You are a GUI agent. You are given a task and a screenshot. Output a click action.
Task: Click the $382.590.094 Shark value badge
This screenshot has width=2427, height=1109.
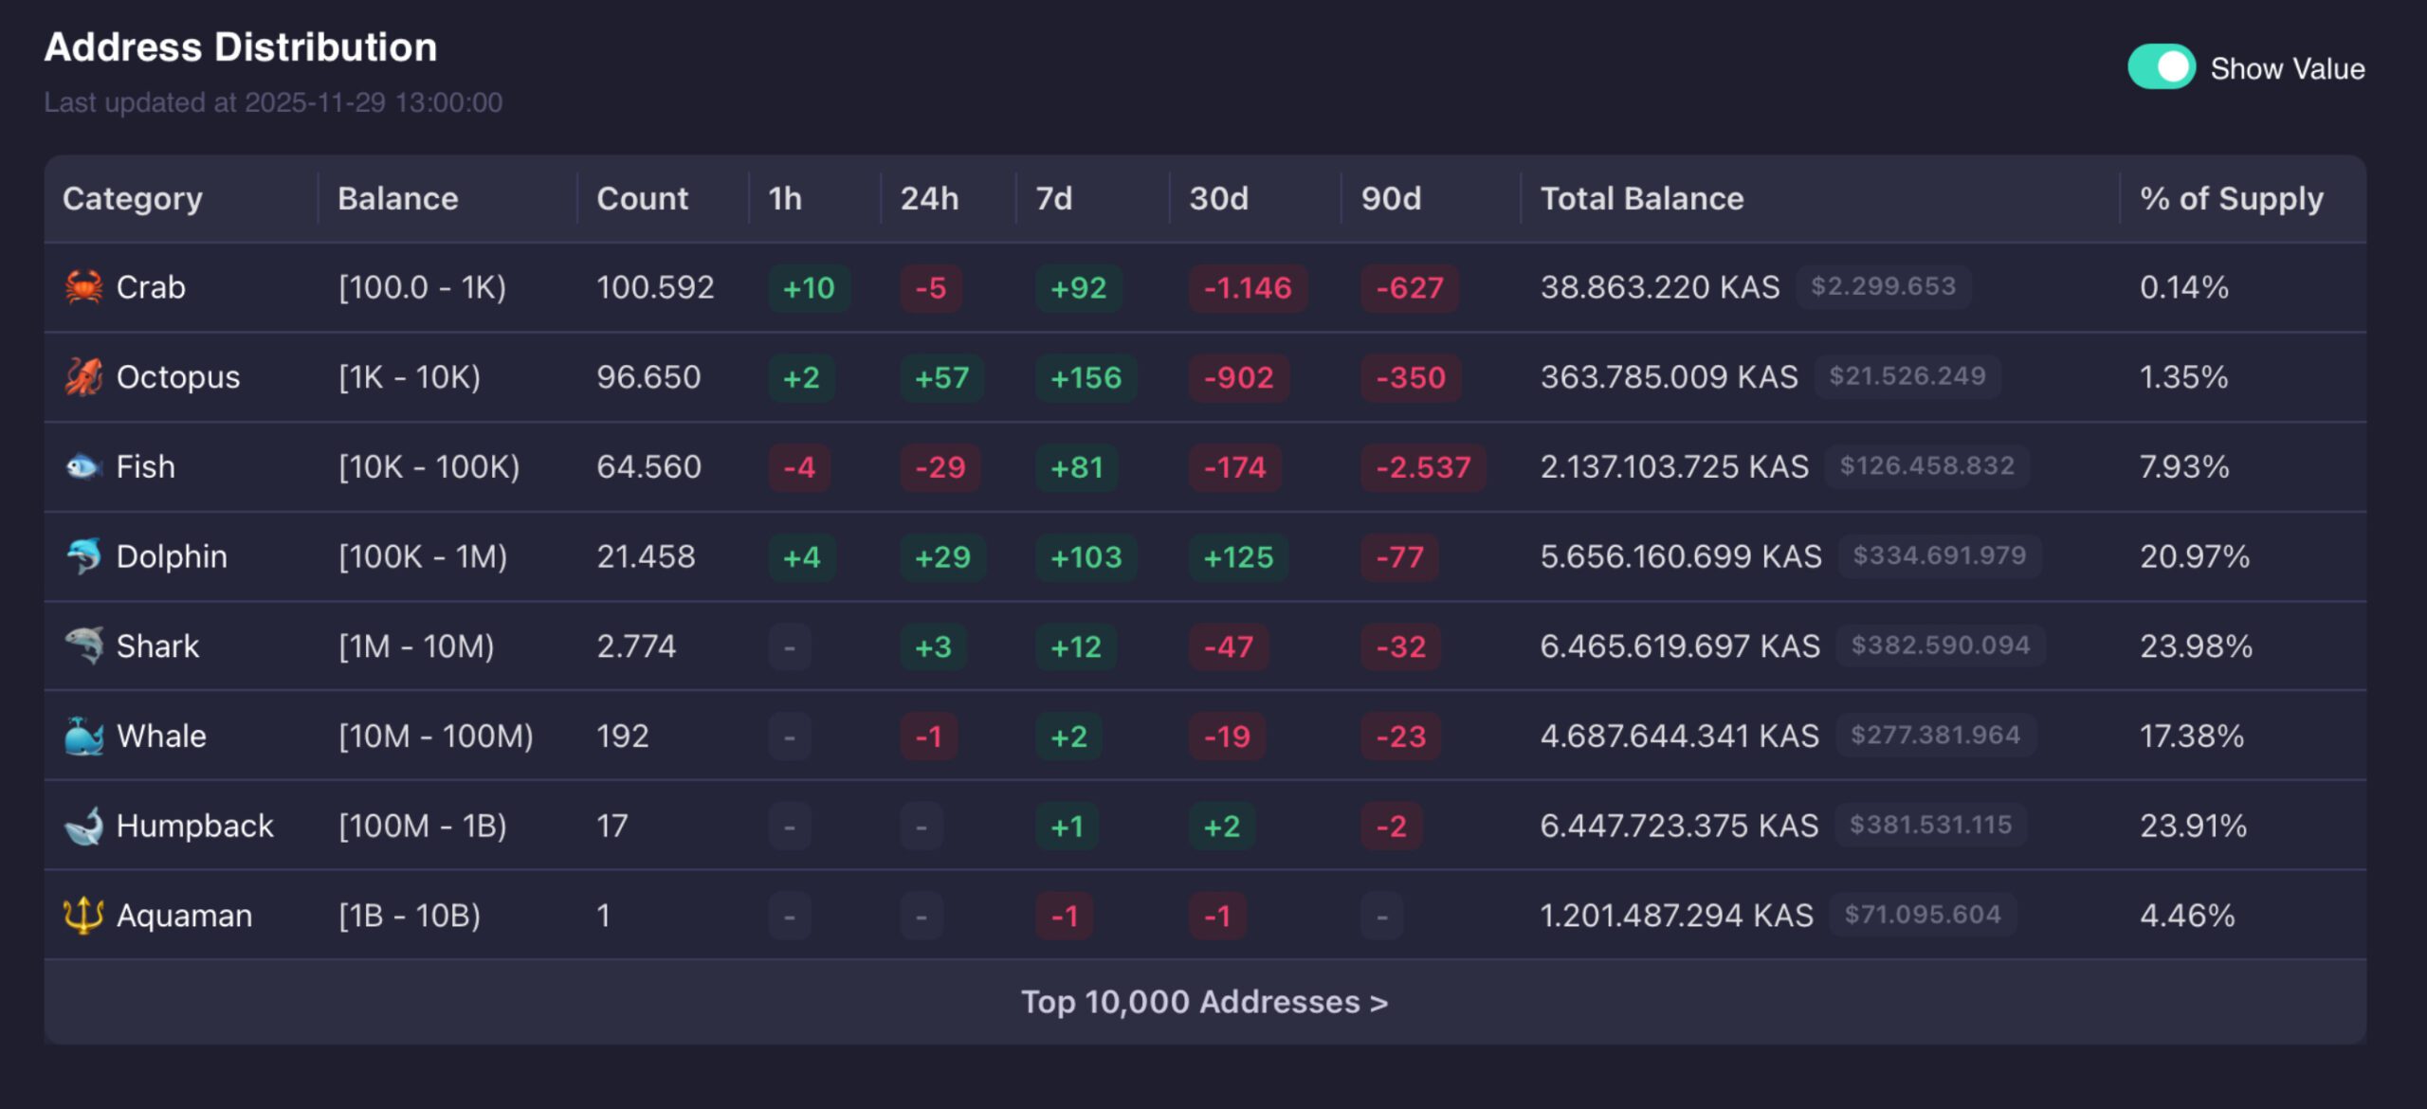pyautogui.click(x=1940, y=645)
